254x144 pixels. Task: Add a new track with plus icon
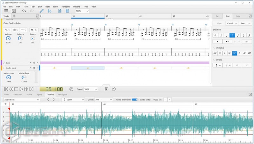14,16
